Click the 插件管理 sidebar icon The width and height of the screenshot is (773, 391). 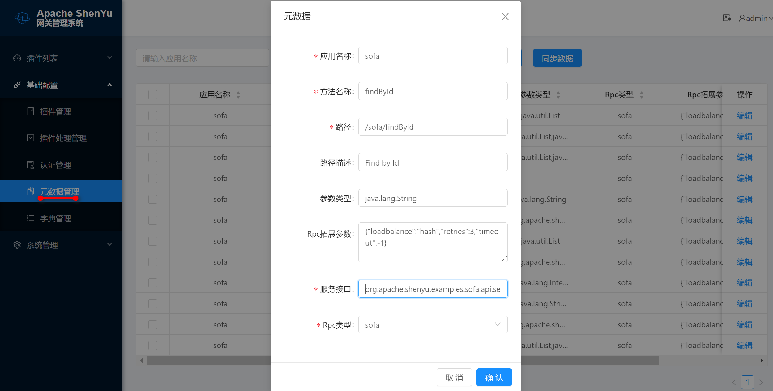click(x=31, y=111)
